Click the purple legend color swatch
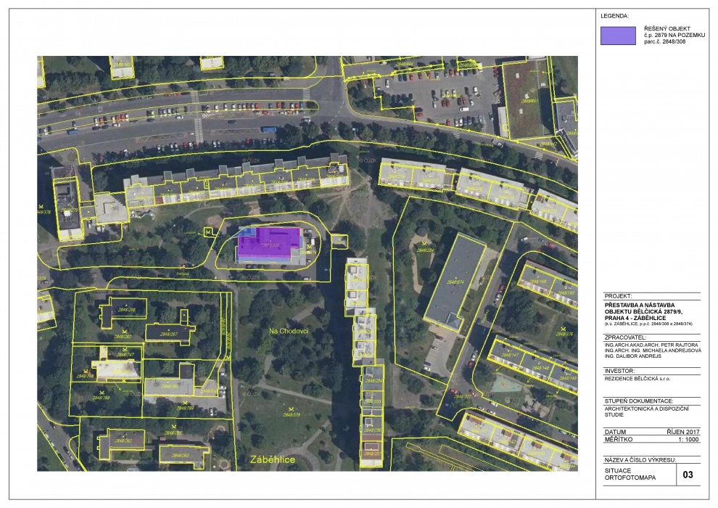Screen dimensions: 718x508 click(618, 36)
